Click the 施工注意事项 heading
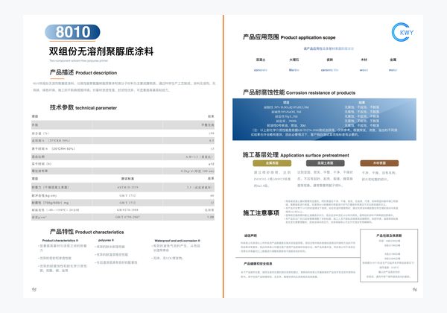 coord(261,213)
